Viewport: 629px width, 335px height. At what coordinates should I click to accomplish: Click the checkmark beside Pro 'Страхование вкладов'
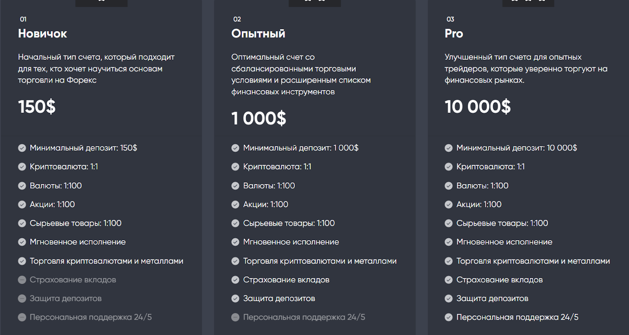pyautogui.click(x=449, y=280)
